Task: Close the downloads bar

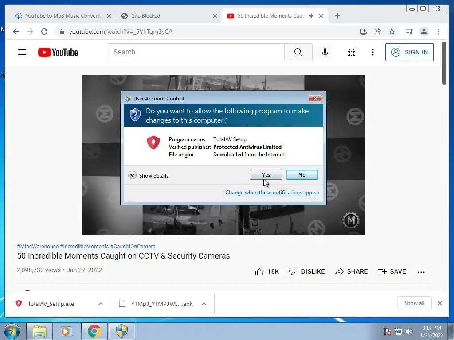Action: pyautogui.click(x=439, y=303)
